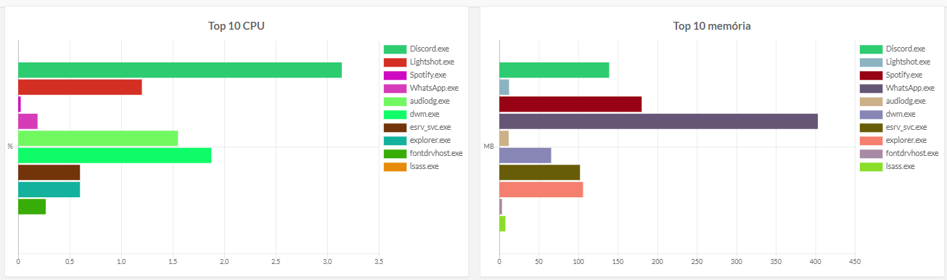Select the audiodg.exe light green CPU bar

pyautogui.click(x=98, y=139)
